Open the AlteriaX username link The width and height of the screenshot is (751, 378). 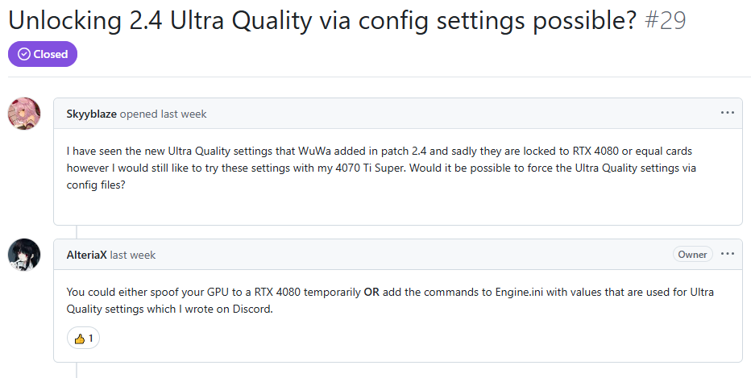pyautogui.click(x=87, y=255)
